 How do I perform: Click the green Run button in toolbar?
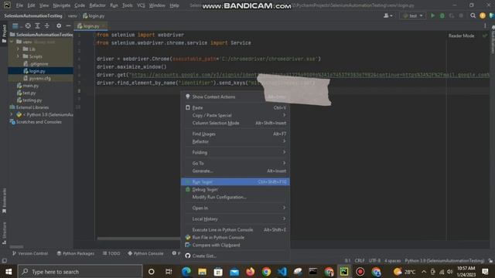click(433, 15)
